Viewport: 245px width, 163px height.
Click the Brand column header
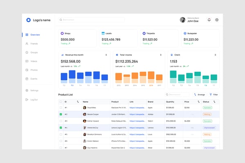coord(150,102)
